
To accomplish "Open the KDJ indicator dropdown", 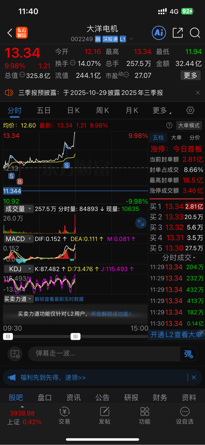I will (x=18, y=269).
